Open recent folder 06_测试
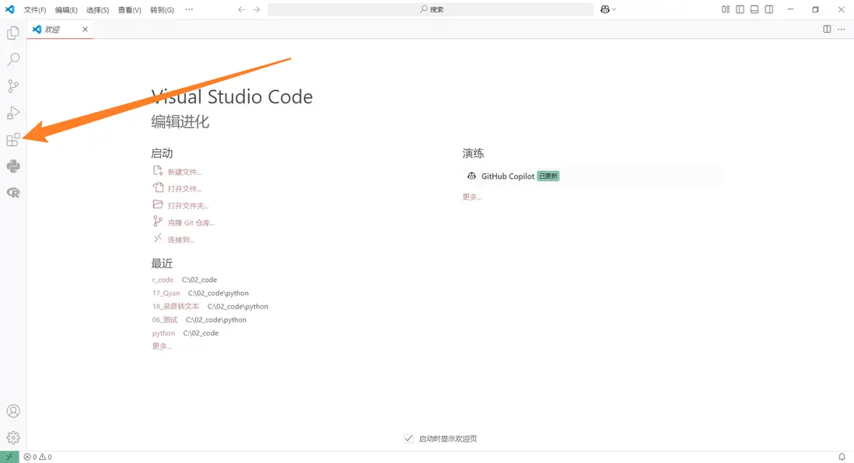Screen dimensions: 854x463 point(164,320)
